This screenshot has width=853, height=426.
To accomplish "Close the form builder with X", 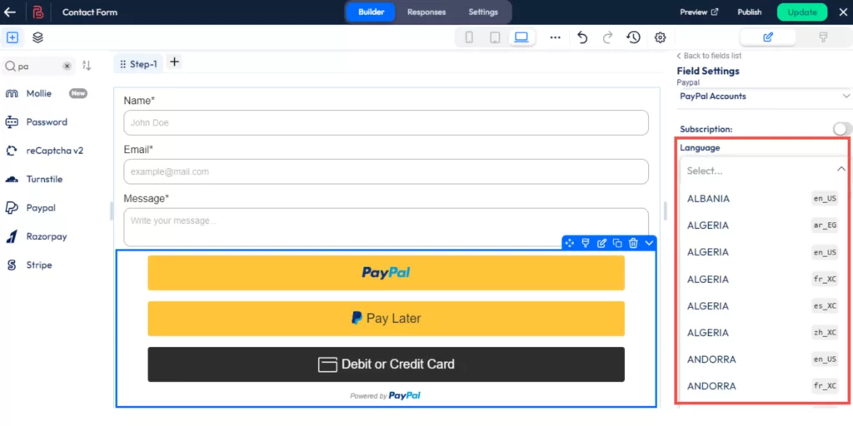I will point(841,12).
